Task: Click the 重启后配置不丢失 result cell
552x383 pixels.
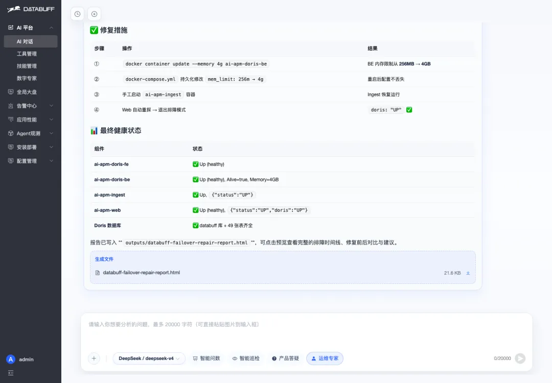Action: (386, 79)
